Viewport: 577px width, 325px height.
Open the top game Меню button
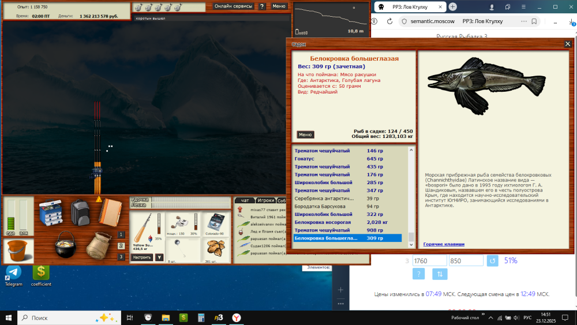coord(279,6)
